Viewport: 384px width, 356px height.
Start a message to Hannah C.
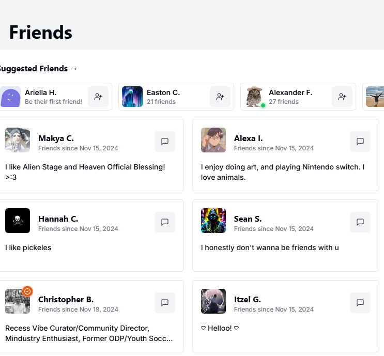click(x=165, y=222)
